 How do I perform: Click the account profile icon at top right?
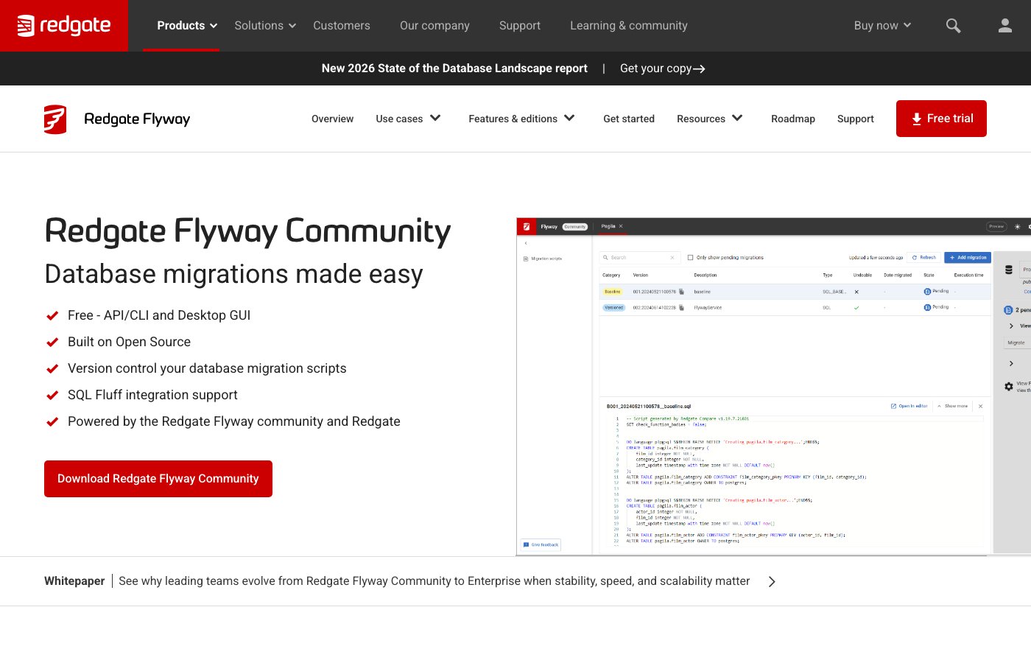point(1004,25)
